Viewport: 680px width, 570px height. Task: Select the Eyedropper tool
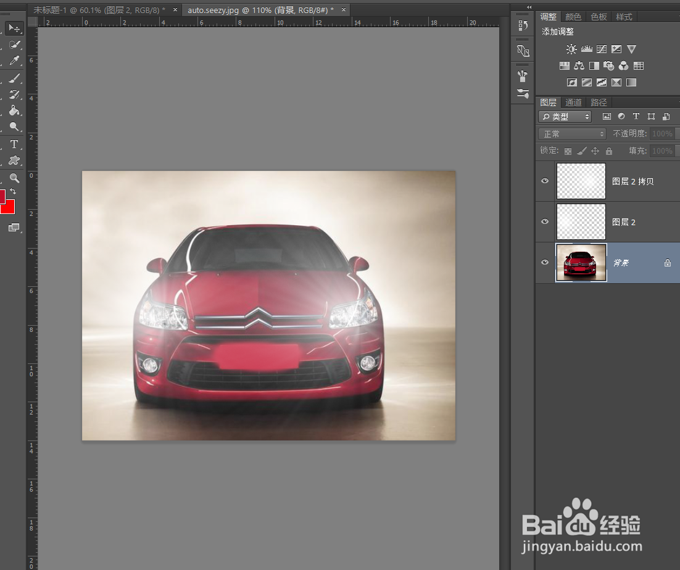pos(14,60)
